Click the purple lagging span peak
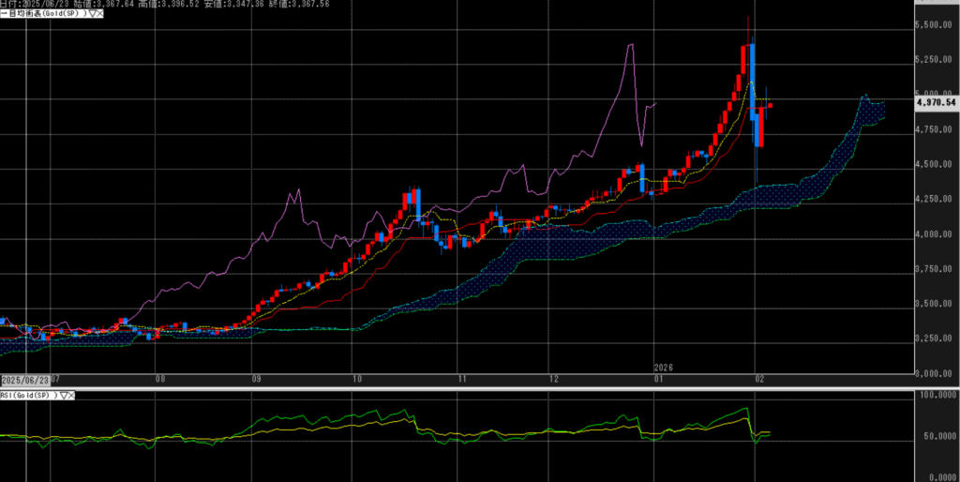960x482 pixels. [x=629, y=45]
